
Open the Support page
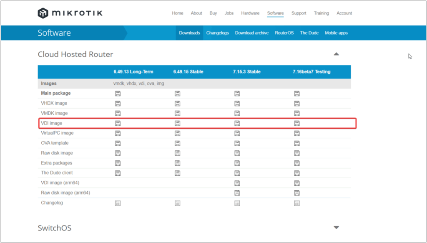click(x=299, y=13)
